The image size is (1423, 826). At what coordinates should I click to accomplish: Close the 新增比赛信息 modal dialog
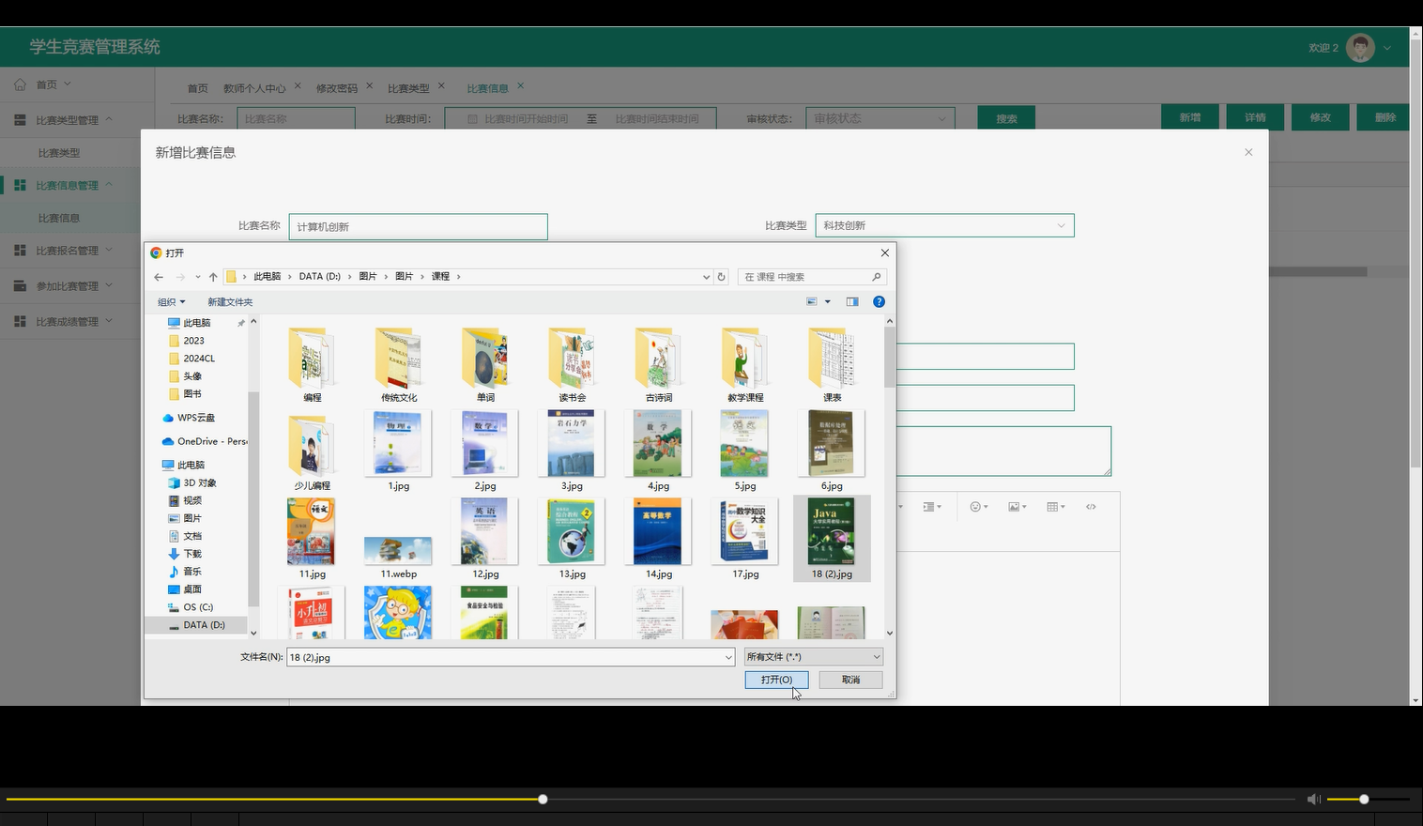[1248, 152]
